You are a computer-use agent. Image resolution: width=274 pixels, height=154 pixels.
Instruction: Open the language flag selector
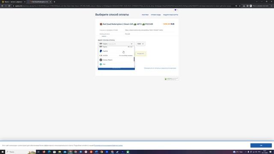click(176, 10)
